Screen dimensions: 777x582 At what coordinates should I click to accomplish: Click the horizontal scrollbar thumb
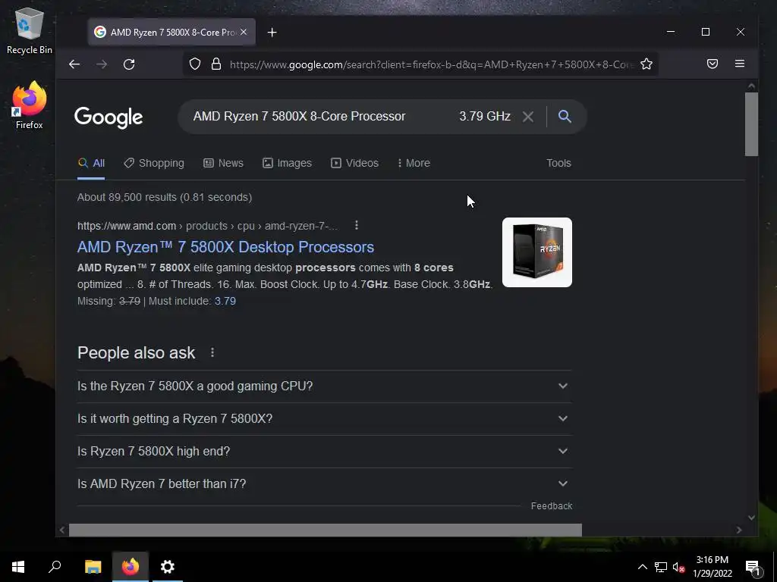pyautogui.click(x=325, y=530)
